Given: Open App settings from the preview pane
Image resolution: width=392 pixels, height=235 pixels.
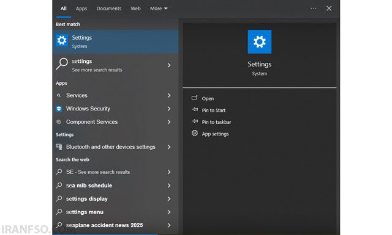Looking at the screenshot, I should 215,134.
